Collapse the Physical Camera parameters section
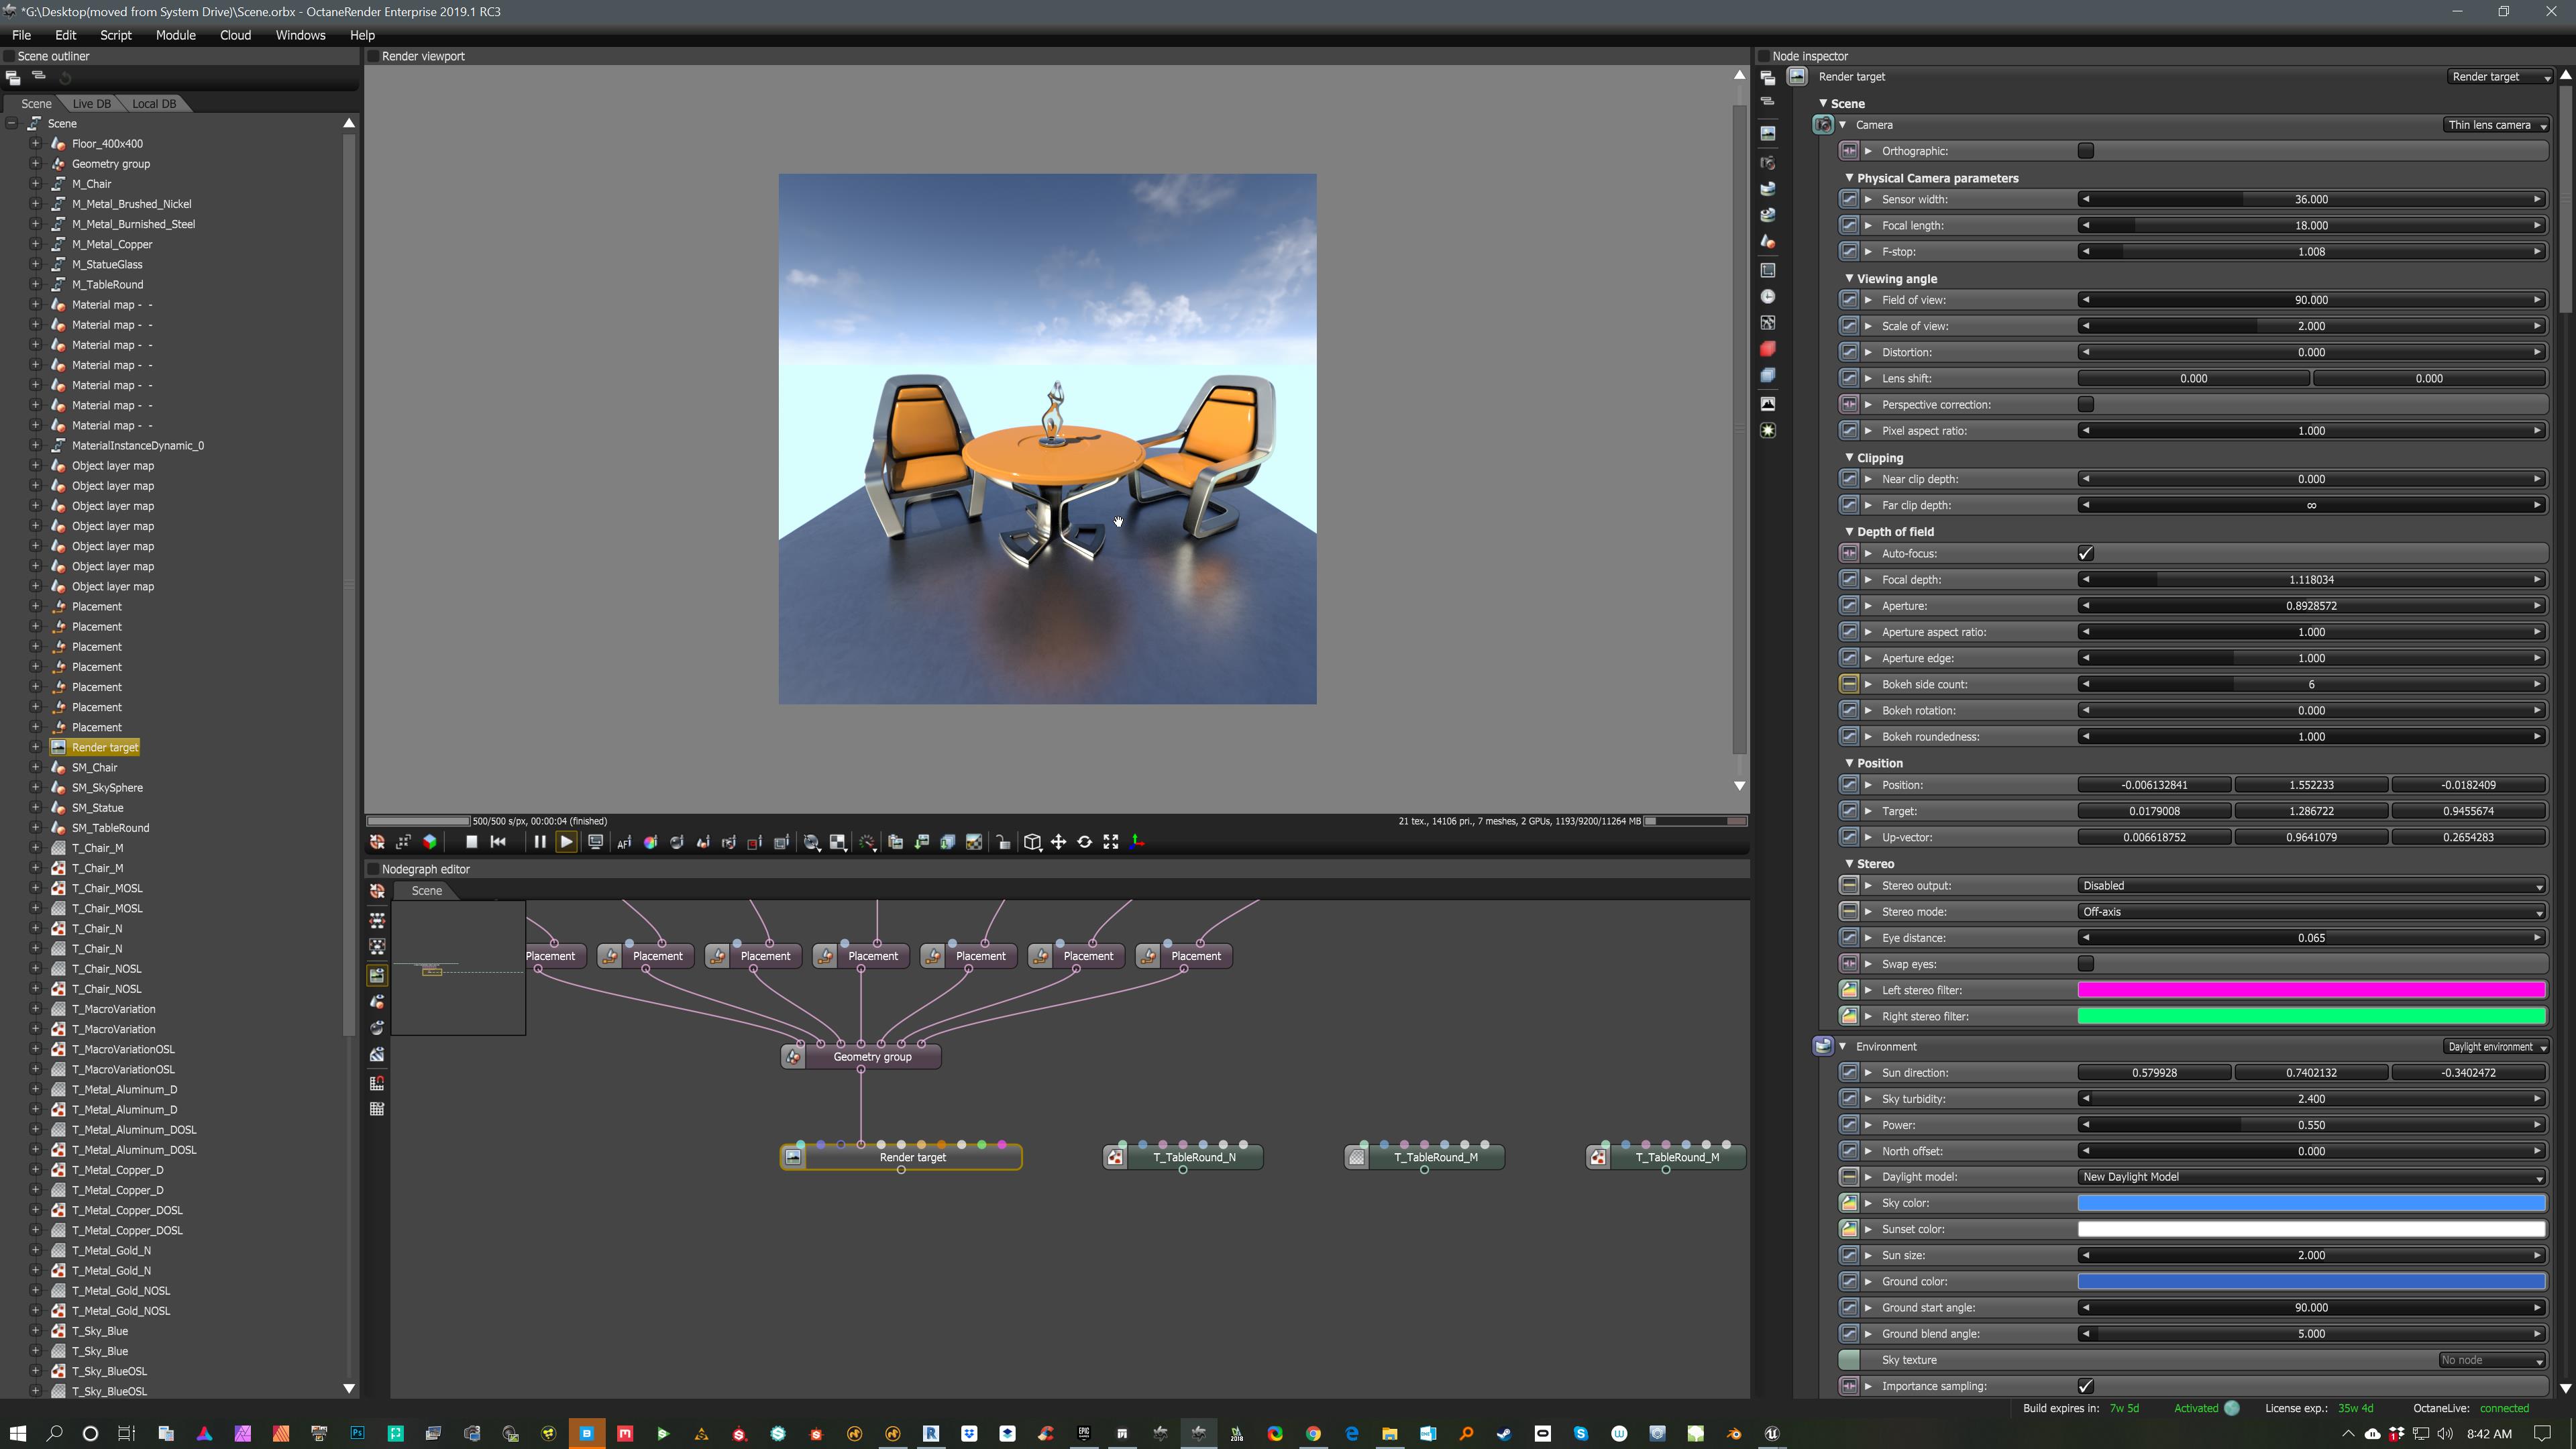Viewport: 2576px width, 1449px height. point(1849,178)
